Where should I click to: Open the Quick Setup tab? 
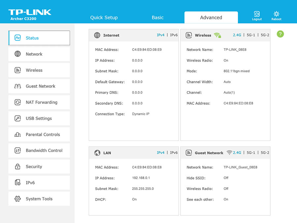coord(104,18)
